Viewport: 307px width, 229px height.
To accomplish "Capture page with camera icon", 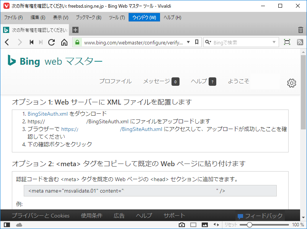I will 182,225.
